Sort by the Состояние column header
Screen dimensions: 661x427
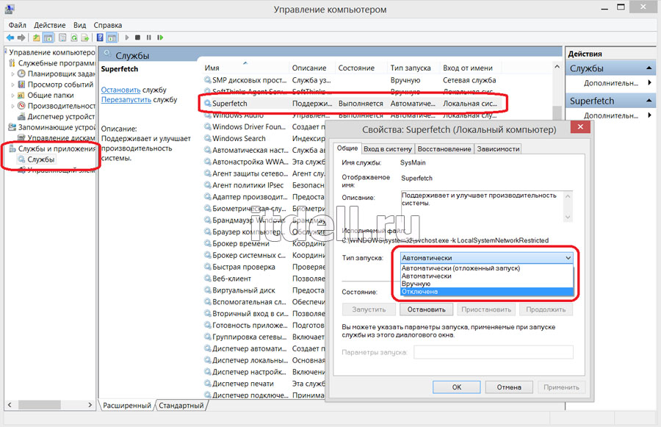[361, 68]
